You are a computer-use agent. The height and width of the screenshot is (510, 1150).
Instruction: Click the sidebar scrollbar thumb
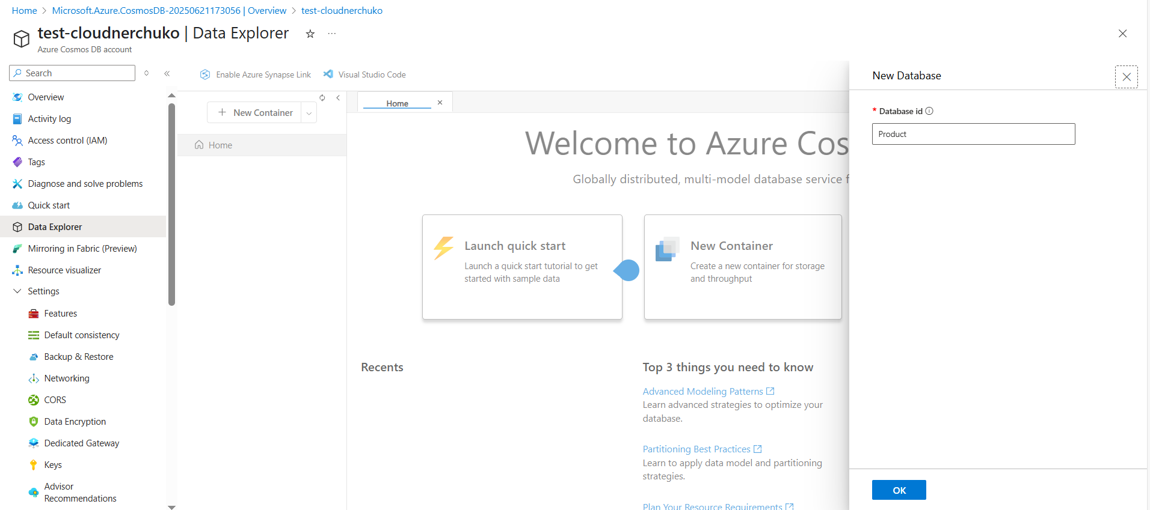(171, 204)
